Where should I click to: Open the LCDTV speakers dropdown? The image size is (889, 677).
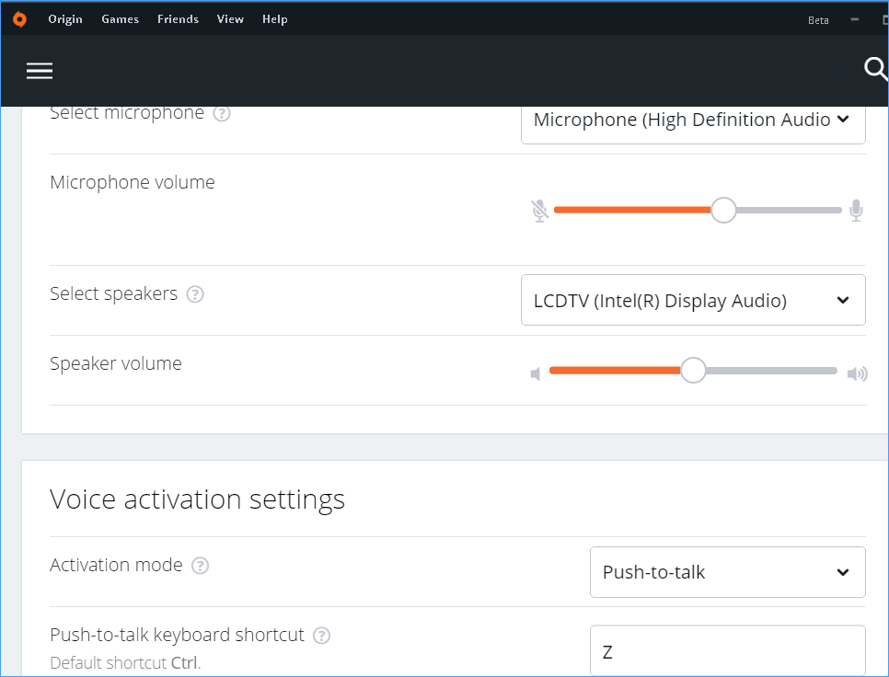pos(693,300)
